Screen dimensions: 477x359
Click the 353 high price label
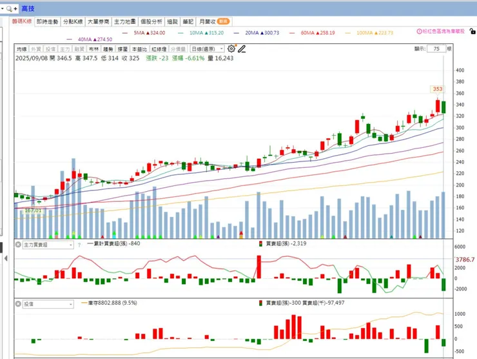click(x=438, y=89)
